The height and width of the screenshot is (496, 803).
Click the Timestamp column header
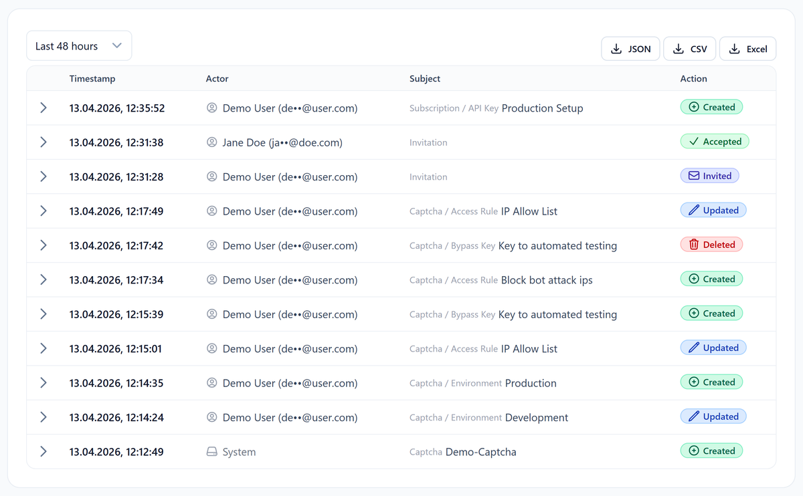pyautogui.click(x=92, y=78)
